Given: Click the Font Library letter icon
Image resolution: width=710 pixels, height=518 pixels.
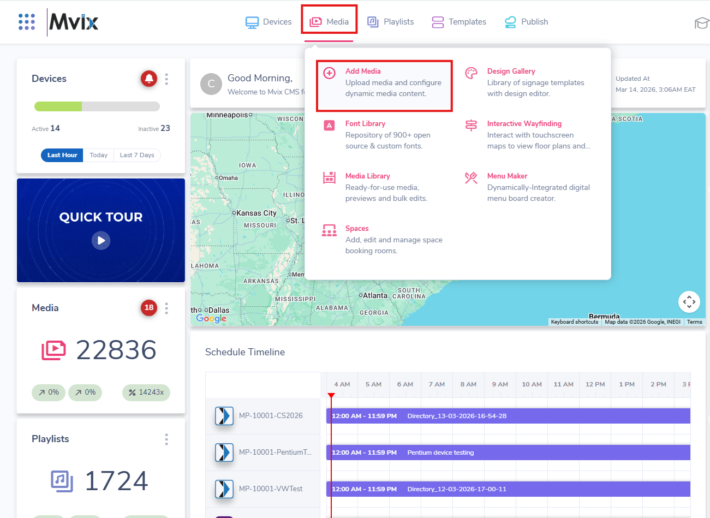Looking at the screenshot, I should click(x=330, y=126).
